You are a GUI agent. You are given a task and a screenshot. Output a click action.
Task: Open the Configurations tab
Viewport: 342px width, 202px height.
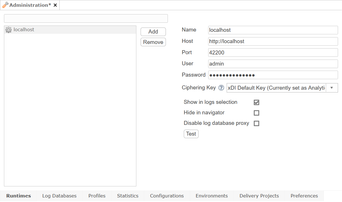pyautogui.click(x=167, y=196)
